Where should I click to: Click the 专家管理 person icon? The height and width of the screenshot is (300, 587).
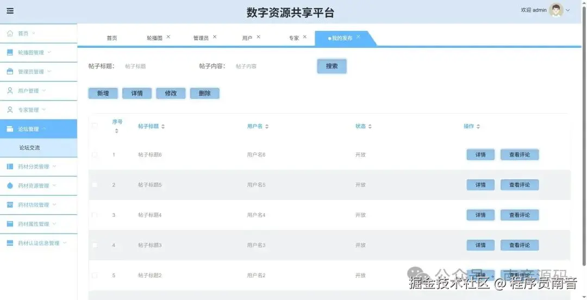click(10, 110)
